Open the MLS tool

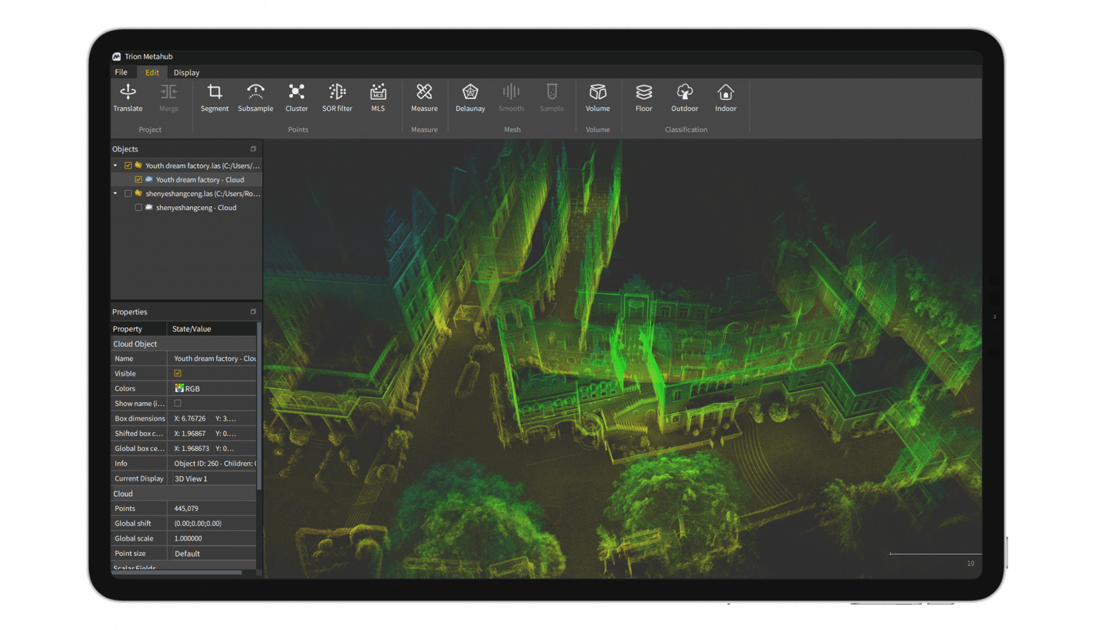378,98
